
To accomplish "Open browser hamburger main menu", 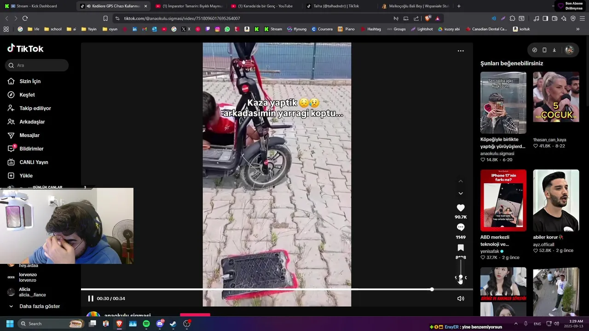I will coord(583,18).
